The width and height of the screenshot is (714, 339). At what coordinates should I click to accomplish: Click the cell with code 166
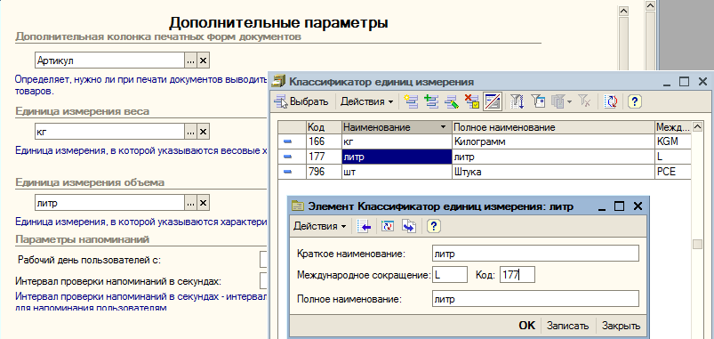click(324, 141)
